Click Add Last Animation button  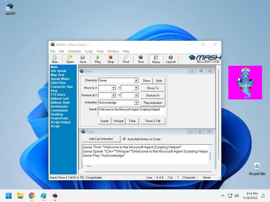point(101,139)
